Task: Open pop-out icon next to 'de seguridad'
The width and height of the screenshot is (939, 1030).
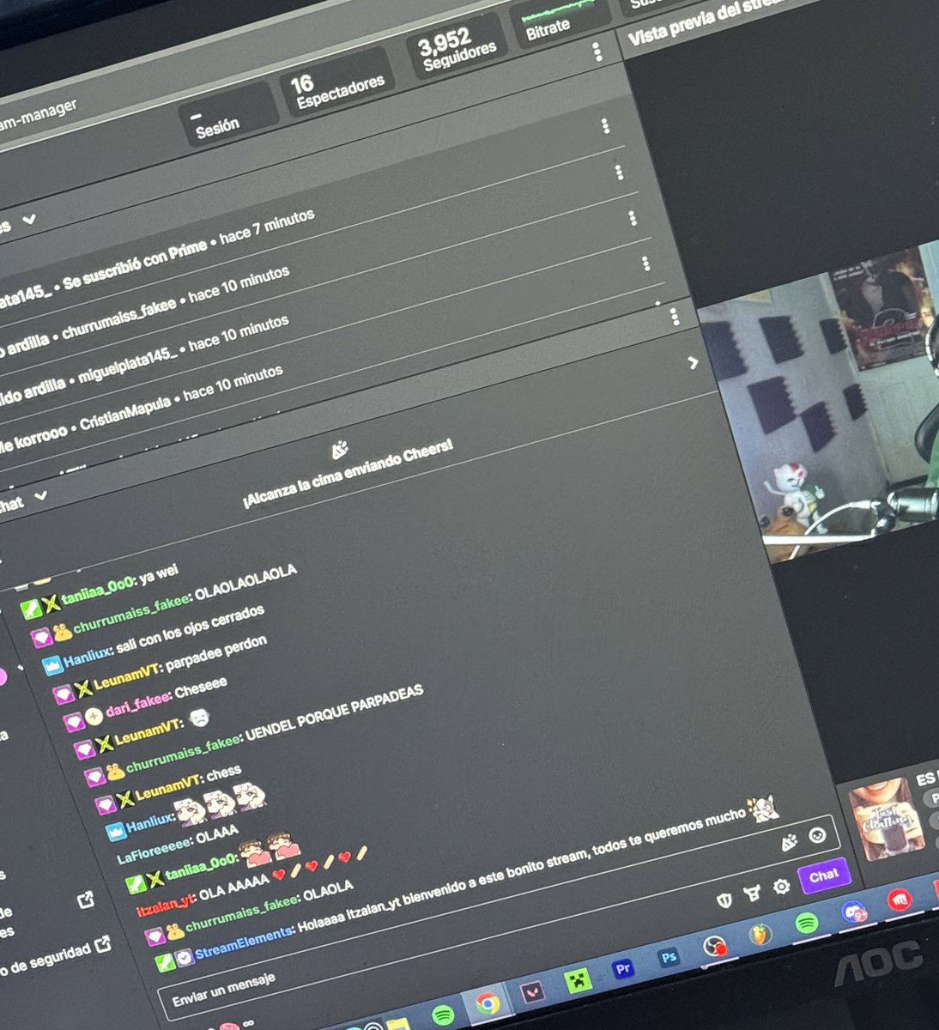Action: click(103, 944)
